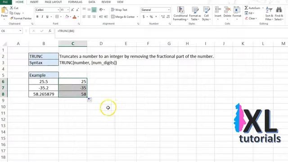Increase font size with larger A
Image resolution: width=288 pixels, height=162 pixels.
[72, 10]
